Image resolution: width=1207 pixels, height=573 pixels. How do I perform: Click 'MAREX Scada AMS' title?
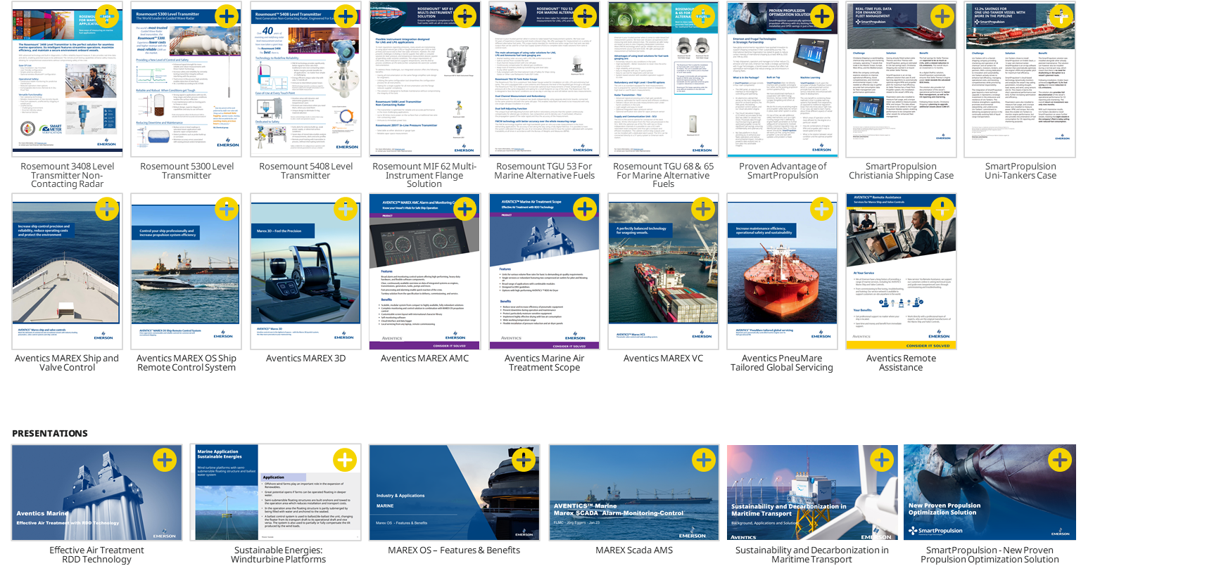tap(634, 551)
